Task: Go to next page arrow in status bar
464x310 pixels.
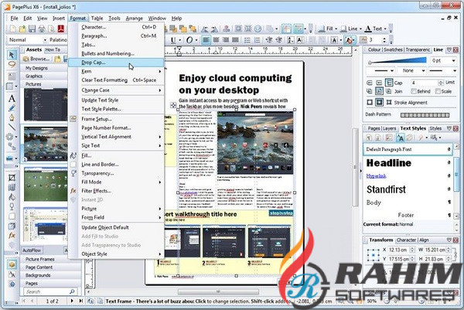Action: click(x=72, y=301)
